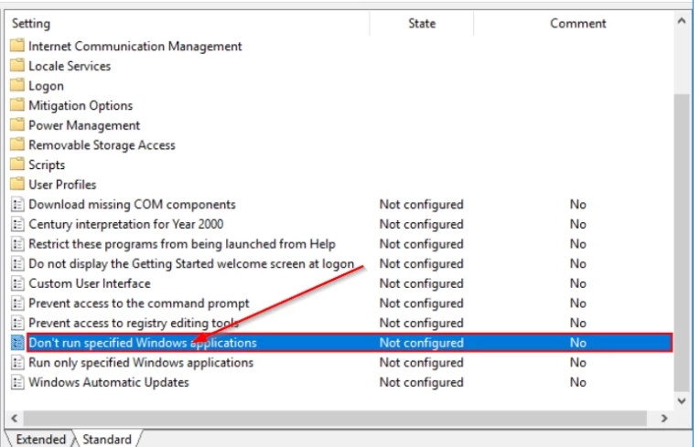Click the policy icon for Custom User Interface
700x447 pixels.
[17, 283]
